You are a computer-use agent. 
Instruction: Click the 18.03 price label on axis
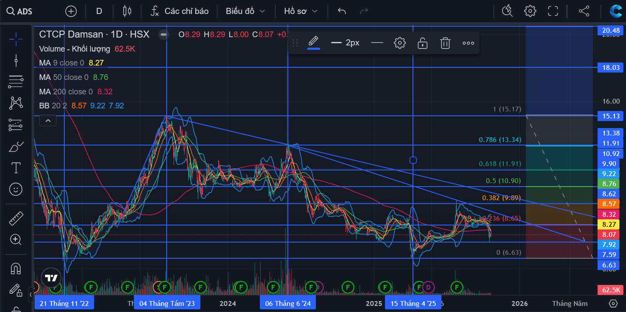[x=611, y=67]
